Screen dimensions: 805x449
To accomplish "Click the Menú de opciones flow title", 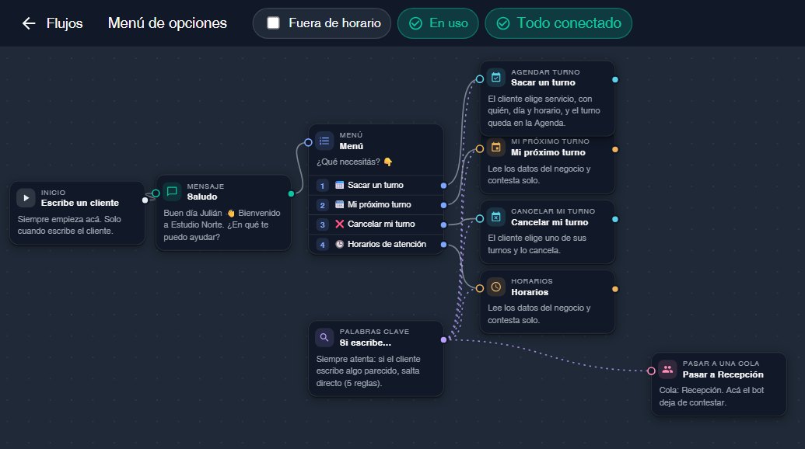I will 167,23.
